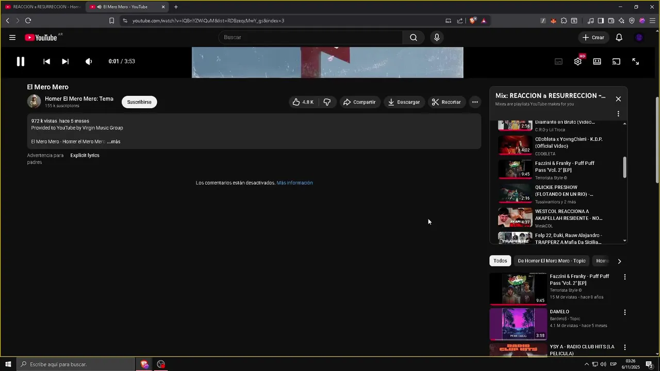Start voice search with microphone
Viewport: 660px width, 371px height.
[x=437, y=37]
